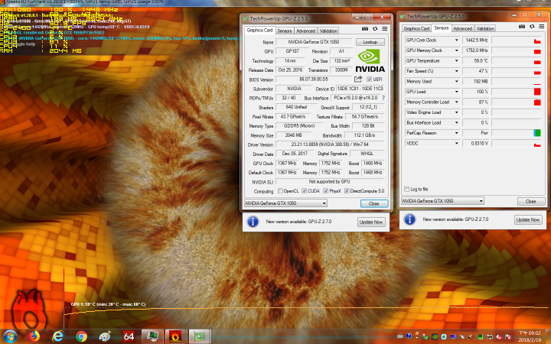Switch to Advanced tab in left GPU-Z window
This screenshot has width=551, height=344.
pos(305,31)
